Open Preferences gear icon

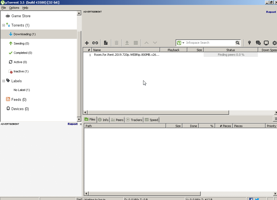275,43
